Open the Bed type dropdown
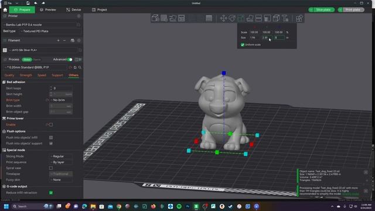This screenshot has width=375, height=211. point(50,31)
